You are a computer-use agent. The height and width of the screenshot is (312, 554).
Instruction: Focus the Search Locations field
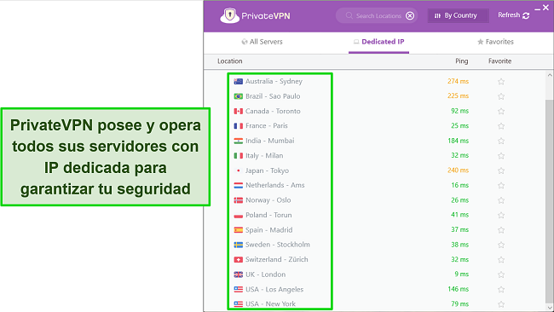[377, 15]
